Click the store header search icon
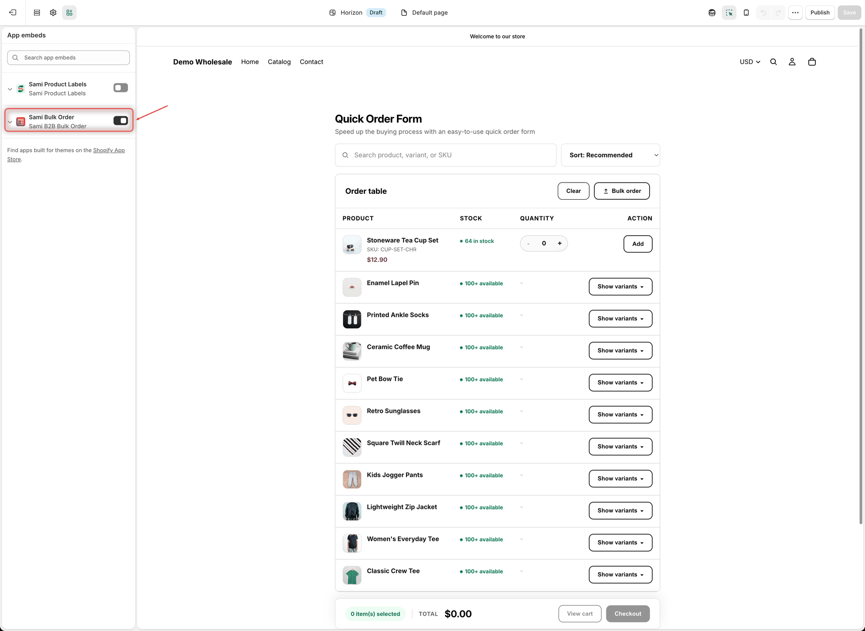The height and width of the screenshot is (631, 865). click(774, 62)
